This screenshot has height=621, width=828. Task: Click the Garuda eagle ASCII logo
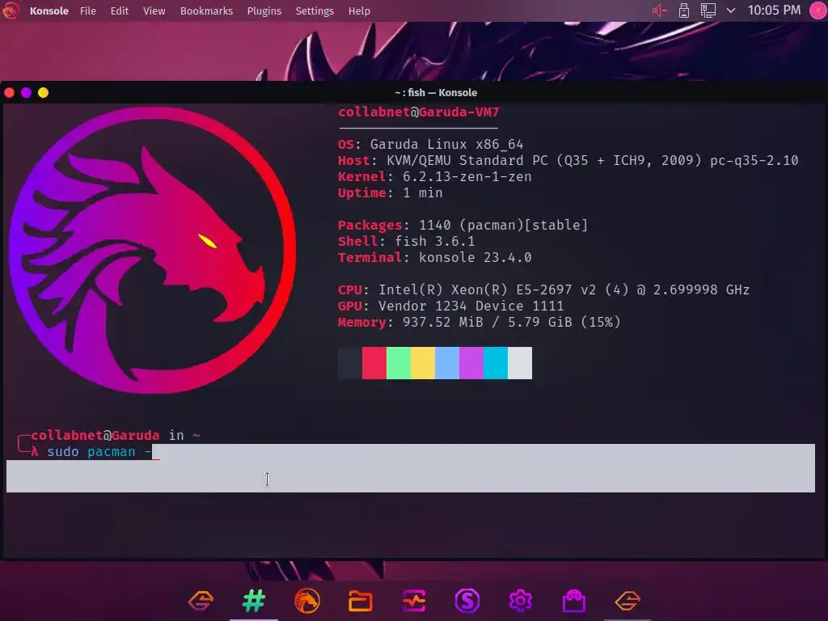pyautogui.click(x=152, y=251)
